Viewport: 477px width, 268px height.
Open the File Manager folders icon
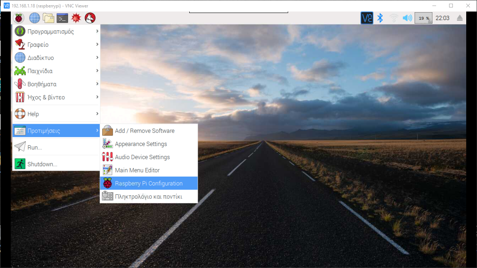click(48, 18)
